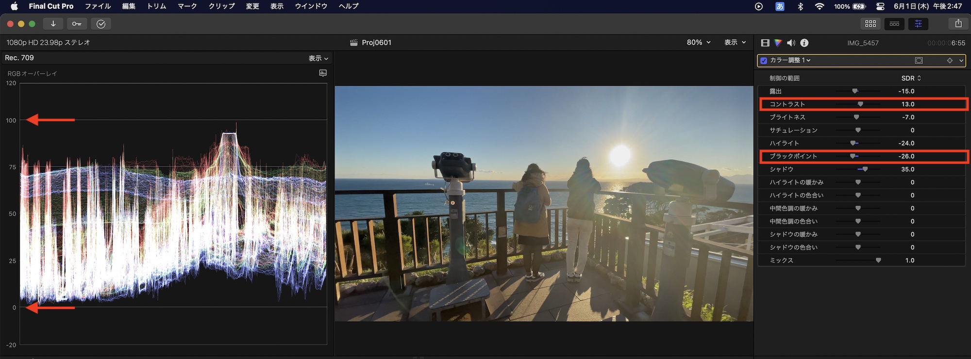971x359 pixels.
Task: Open the Wi-Fi status menu
Action: [x=820, y=6]
